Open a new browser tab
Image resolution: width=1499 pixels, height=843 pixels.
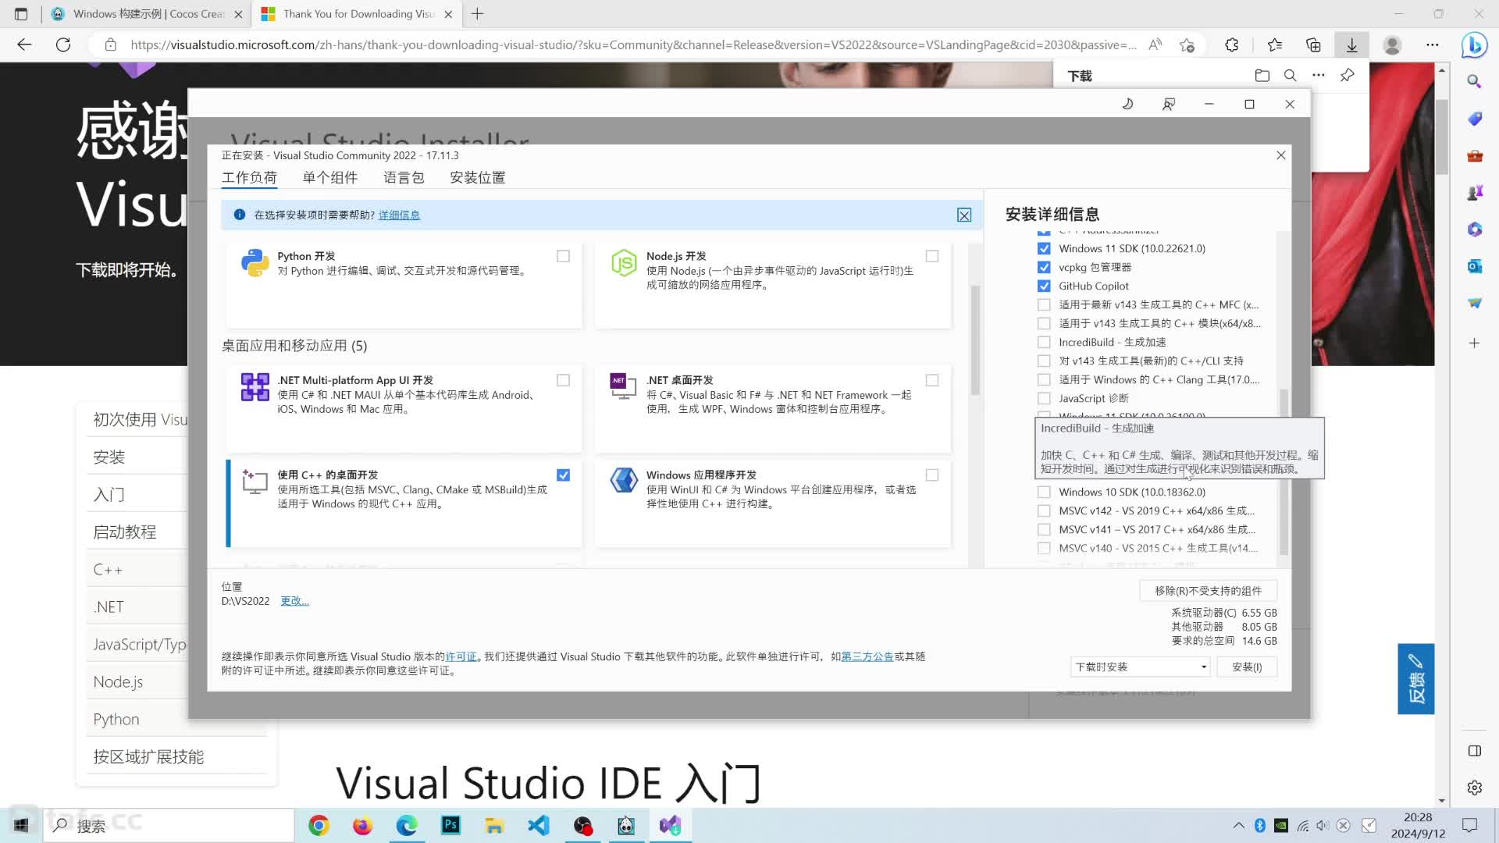click(x=478, y=14)
